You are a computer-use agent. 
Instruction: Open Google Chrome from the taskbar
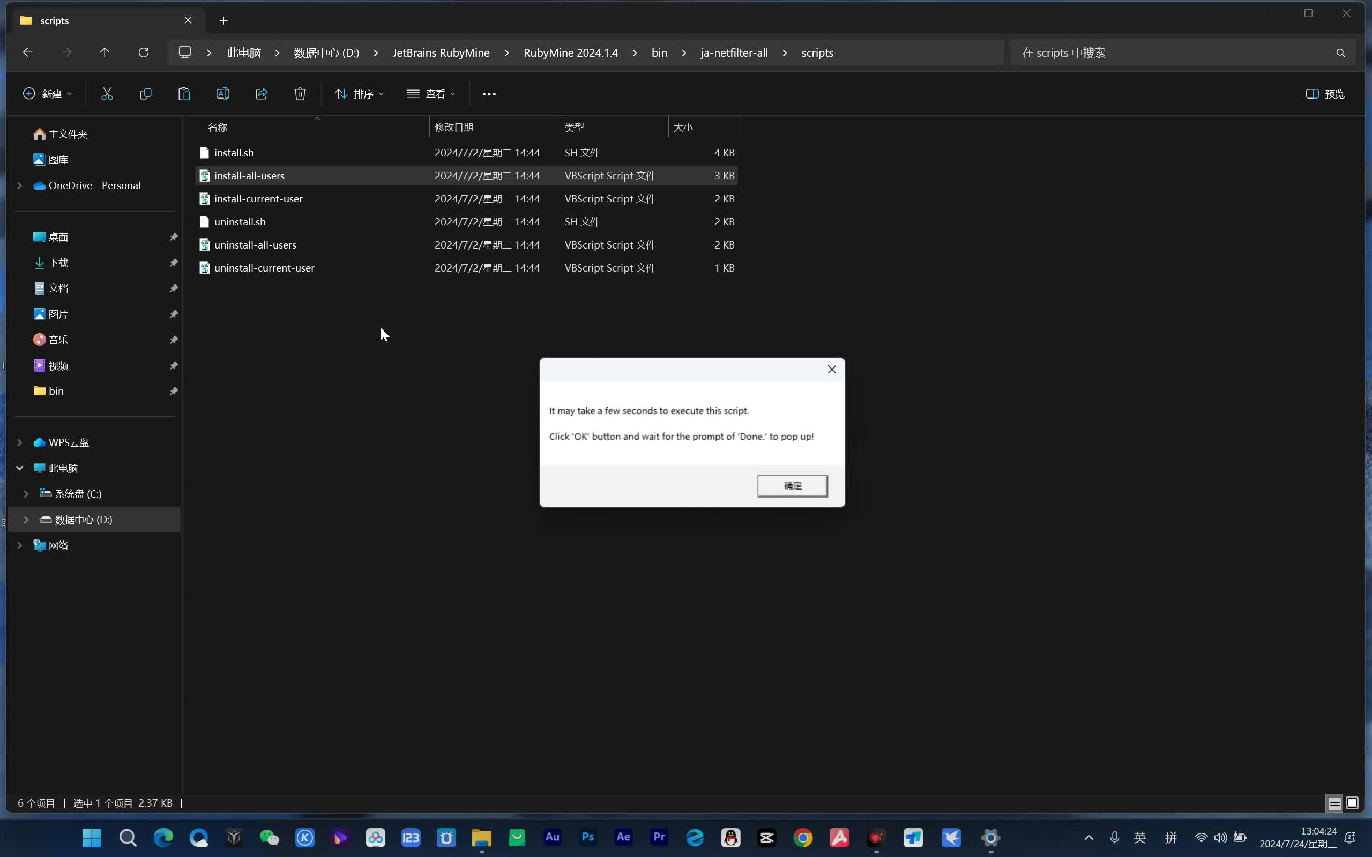[x=803, y=838]
